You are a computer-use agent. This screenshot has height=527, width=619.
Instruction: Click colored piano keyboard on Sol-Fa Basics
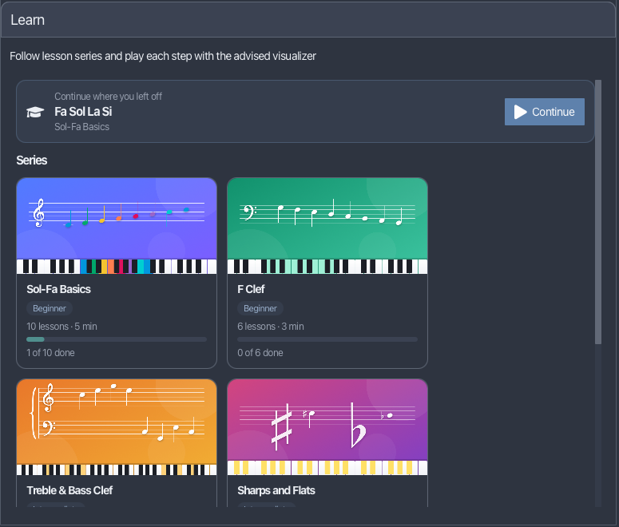coord(117,267)
